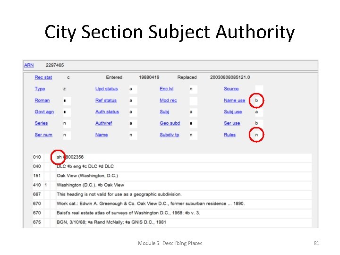
Task: Click the Geo subd value box
Action: pos(193,123)
